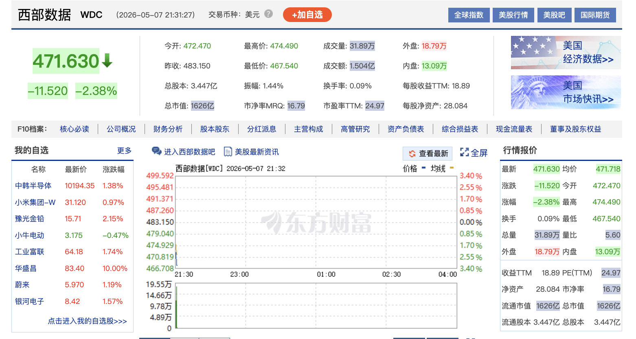Screen dimensions: 636x339
Task: Open 美股行情 page
Action: (513, 15)
